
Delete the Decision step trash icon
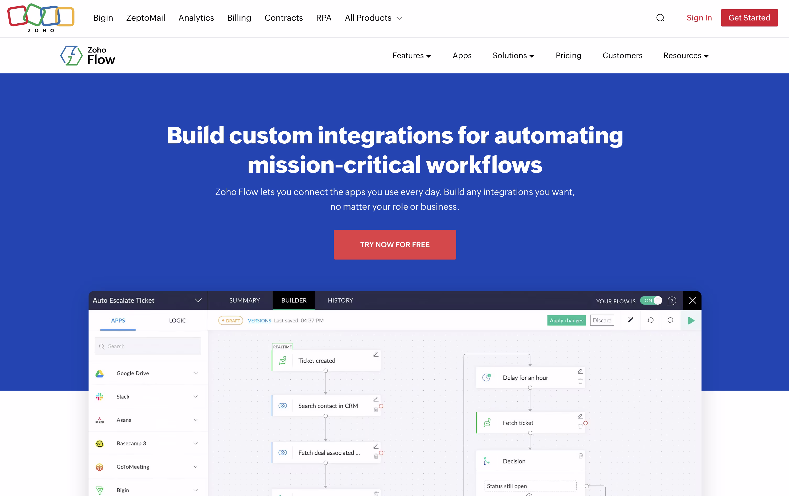click(x=580, y=456)
